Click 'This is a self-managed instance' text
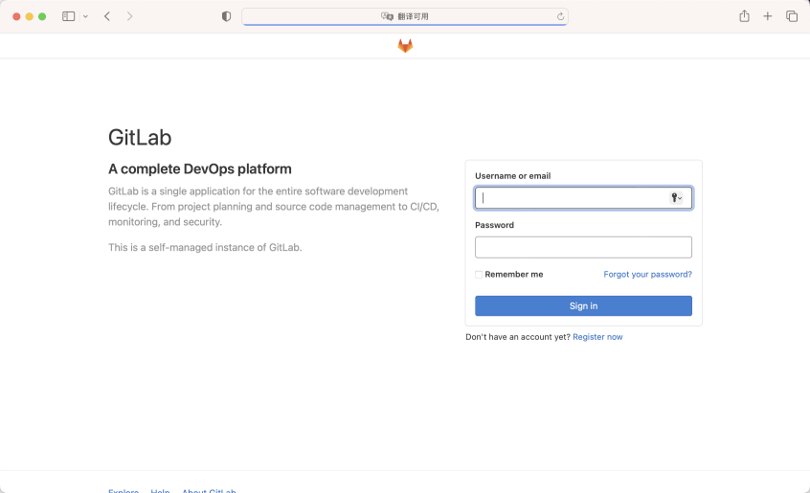This screenshot has height=493, width=810. coord(205,247)
